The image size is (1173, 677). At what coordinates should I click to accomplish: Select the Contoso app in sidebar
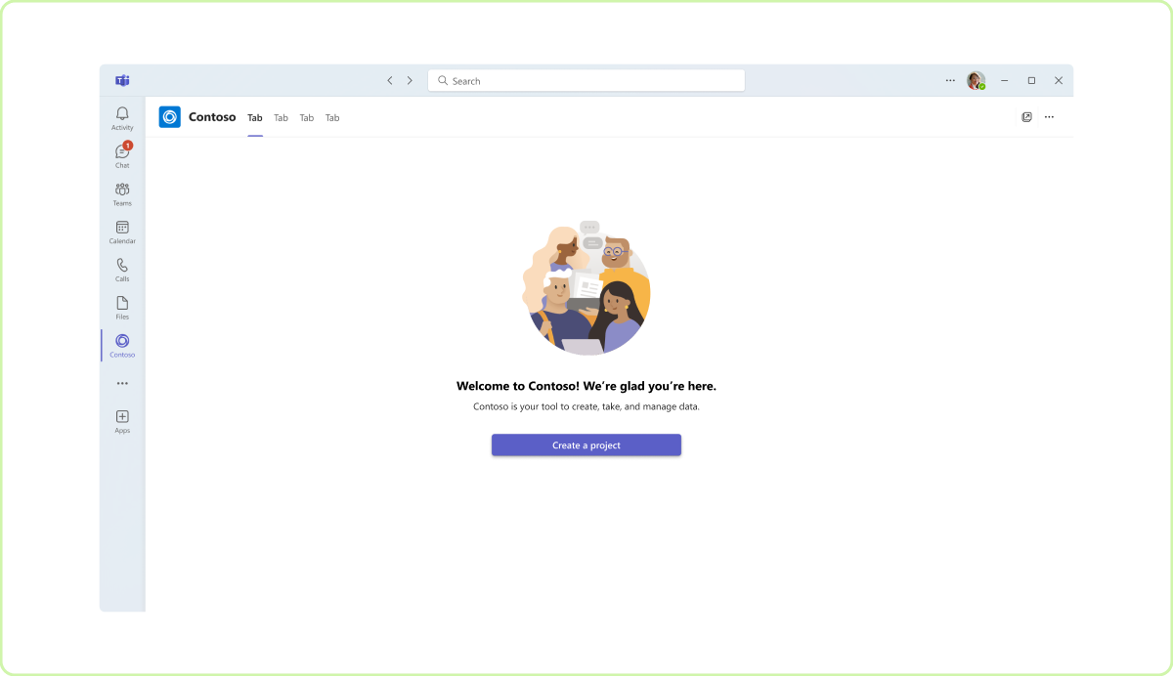(122, 345)
